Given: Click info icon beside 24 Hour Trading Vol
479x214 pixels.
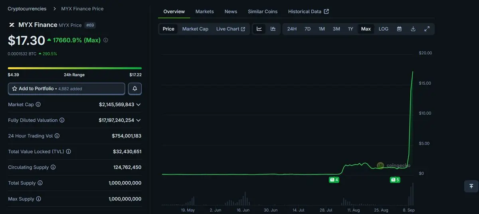Looking at the screenshot, I should (57, 136).
